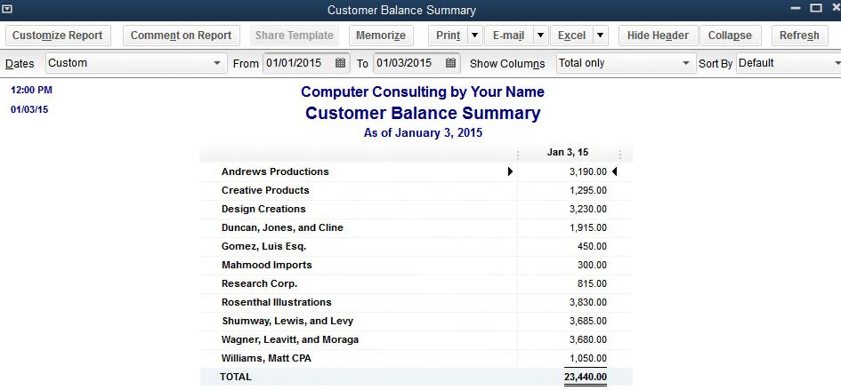The width and height of the screenshot is (841, 390).
Task: Collapse the report rows
Action: point(730,36)
